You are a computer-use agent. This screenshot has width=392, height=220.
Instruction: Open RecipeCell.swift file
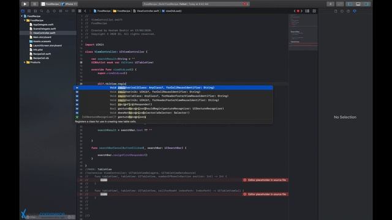coord(40,54)
